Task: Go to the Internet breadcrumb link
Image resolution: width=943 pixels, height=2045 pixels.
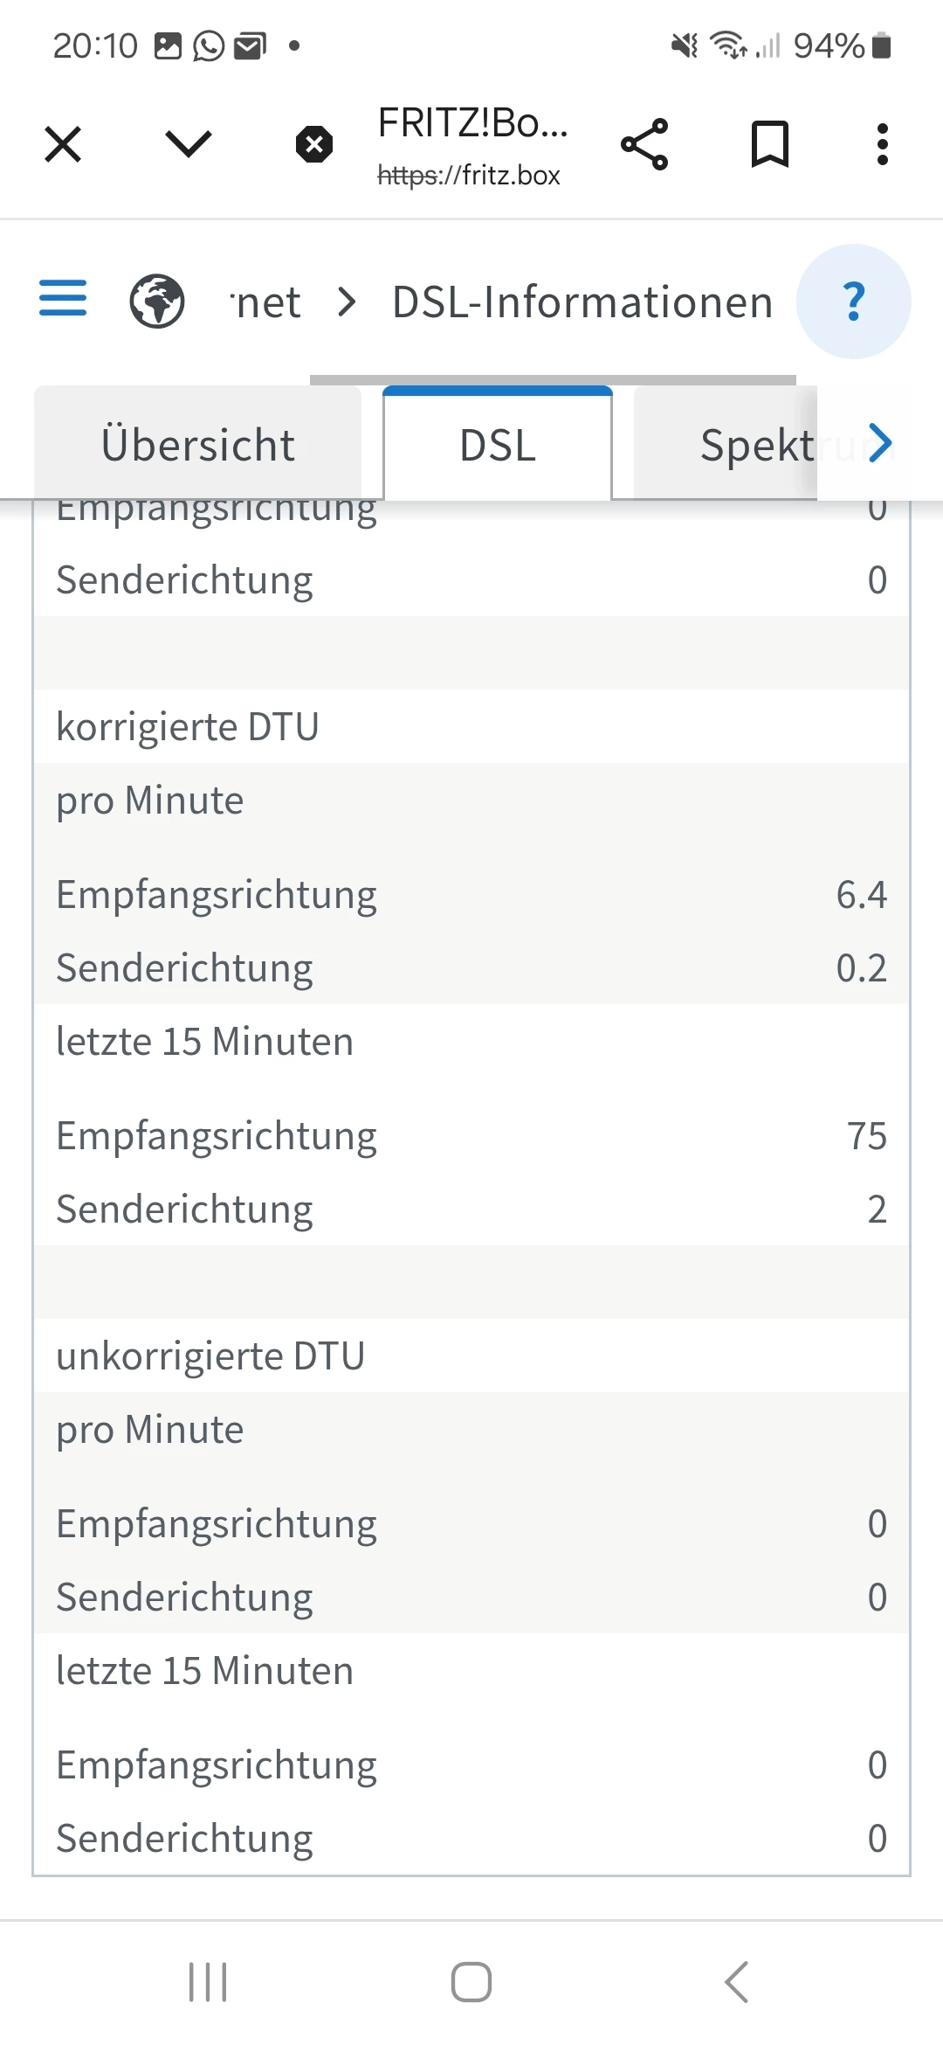Action: (x=267, y=302)
